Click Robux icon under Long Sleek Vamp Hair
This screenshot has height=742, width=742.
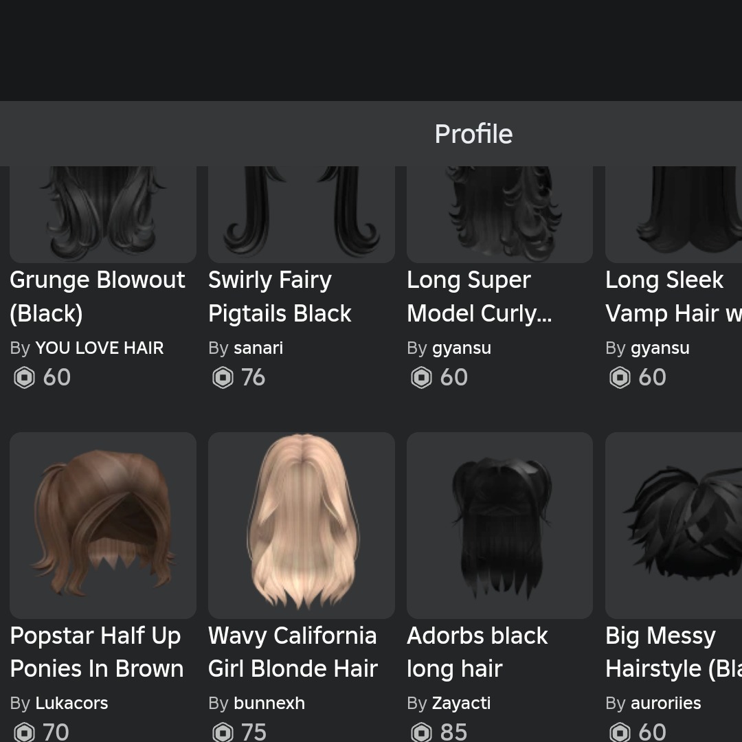620,377
